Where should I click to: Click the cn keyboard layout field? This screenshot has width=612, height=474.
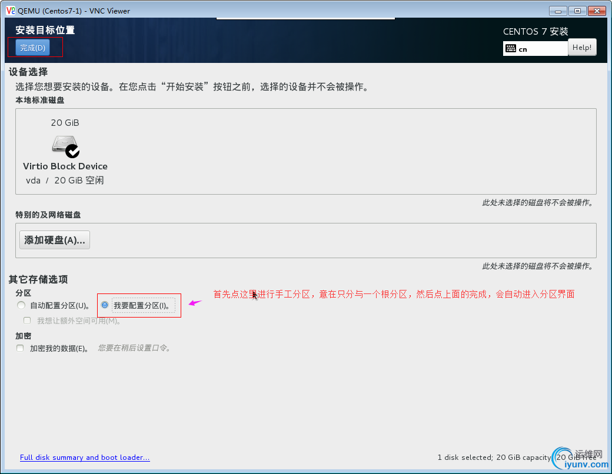pos(535,49)
